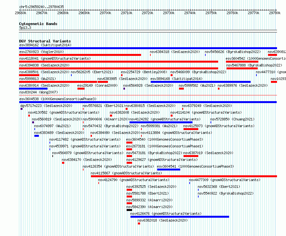Click the nsv4118041 gnomAD variant label
Screen dimensions: 286x236
pos(55,58)
